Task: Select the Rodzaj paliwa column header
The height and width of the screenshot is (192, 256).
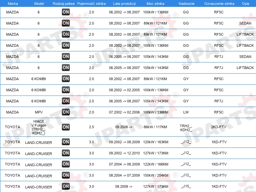Action: pyautogui.click(x=64, y=4)
